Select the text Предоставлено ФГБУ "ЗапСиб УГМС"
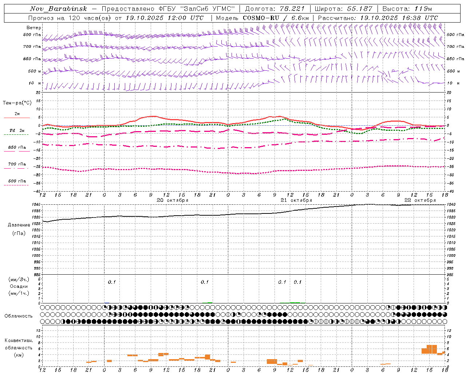Image resolution: width=466 pixels, height=373 pixels. pos(168,9)
